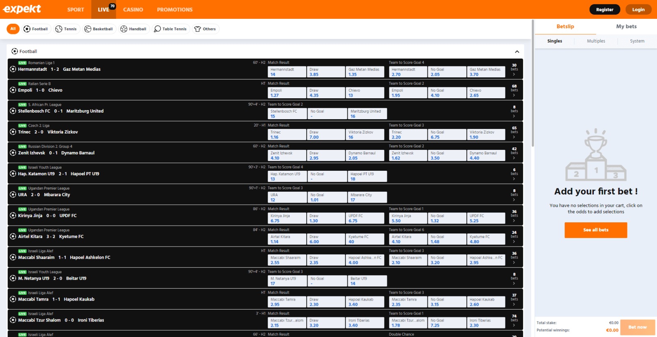Click the Bet now button
Image resolution: width=657 pixels, height=337 pixels.
pyautogui.click(x=637, y=327)
